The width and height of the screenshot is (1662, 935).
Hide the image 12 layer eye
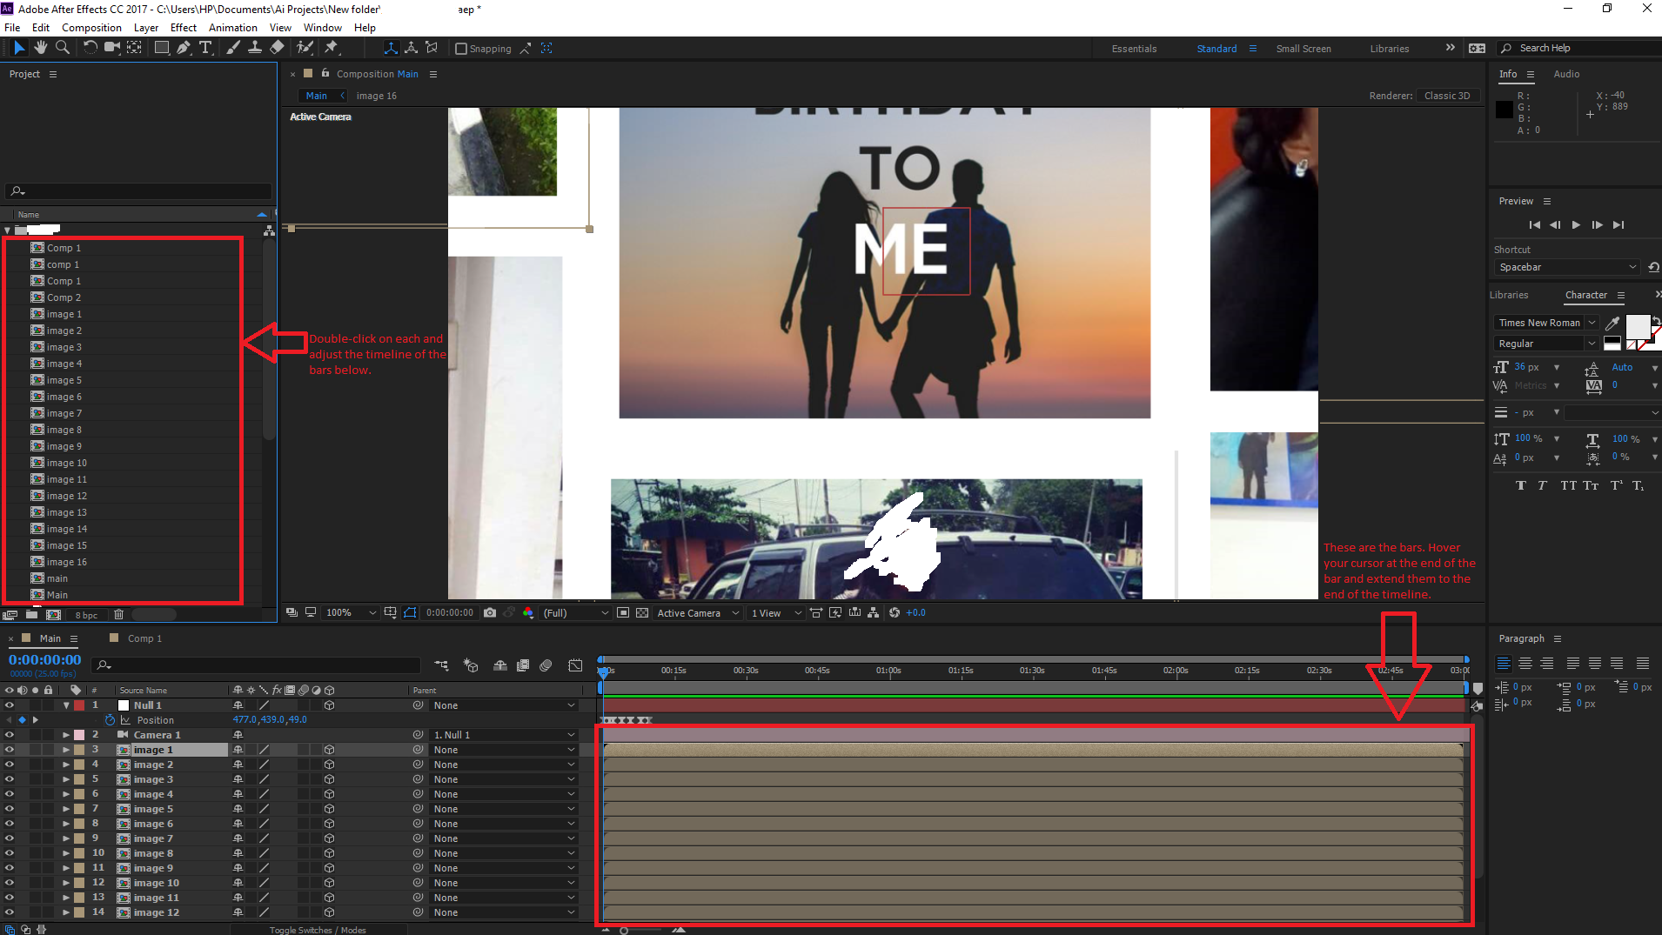click(10, 912)
